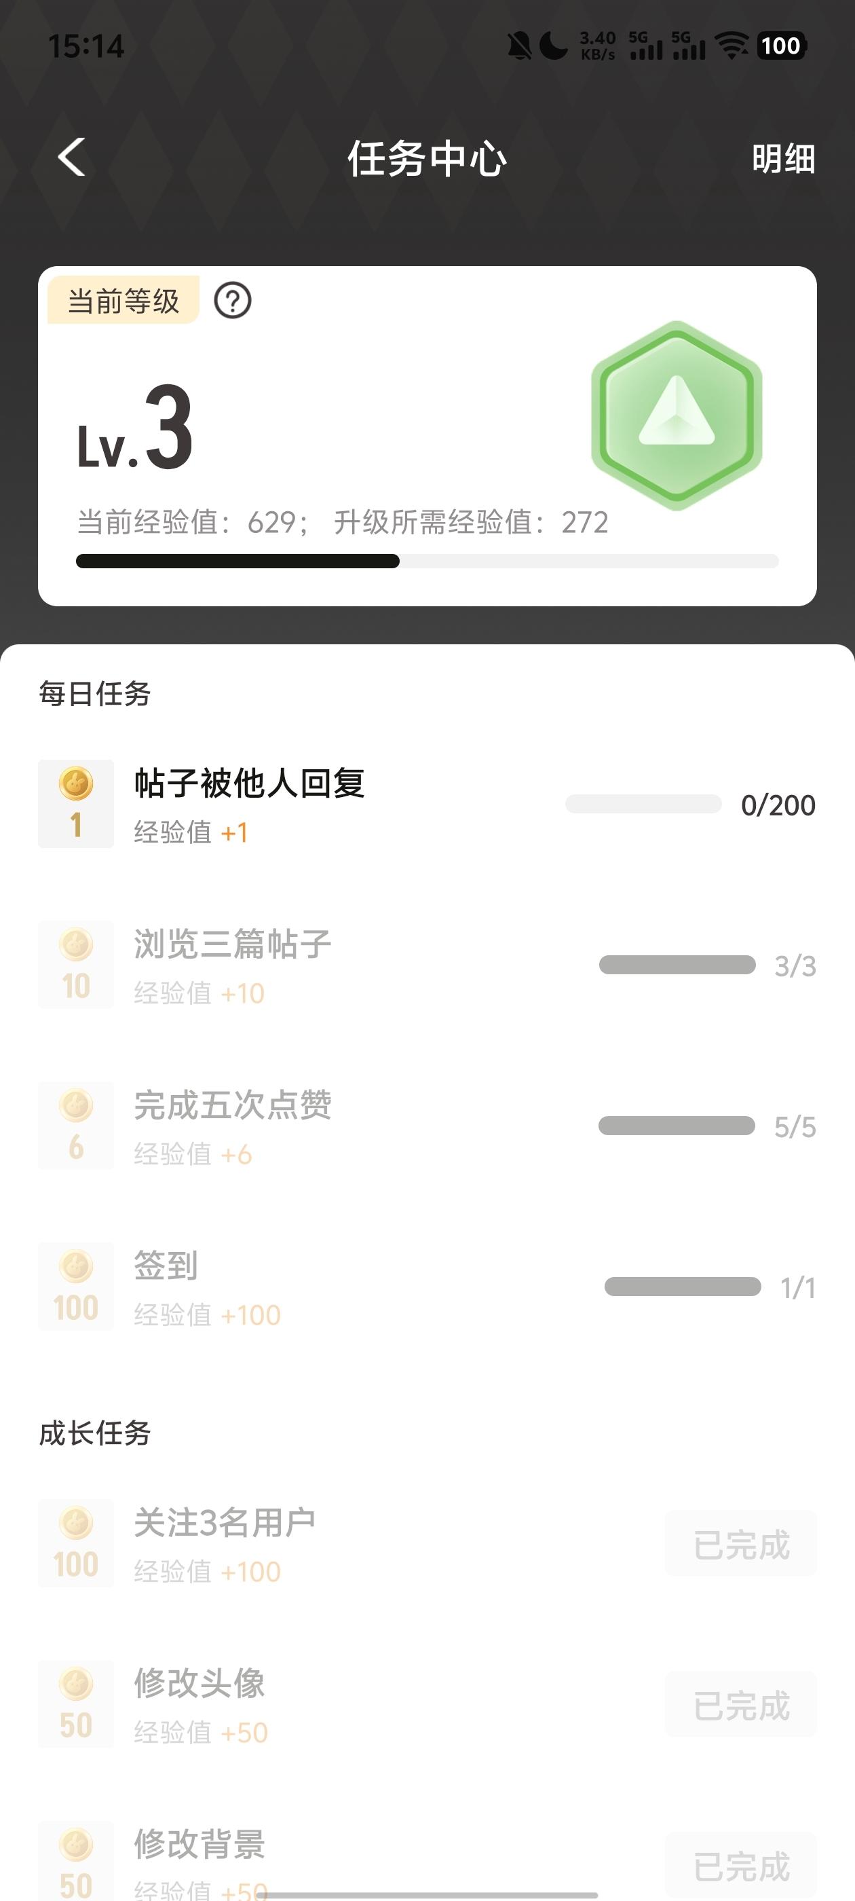Tap the green hexagon level badge

[676, 415]
